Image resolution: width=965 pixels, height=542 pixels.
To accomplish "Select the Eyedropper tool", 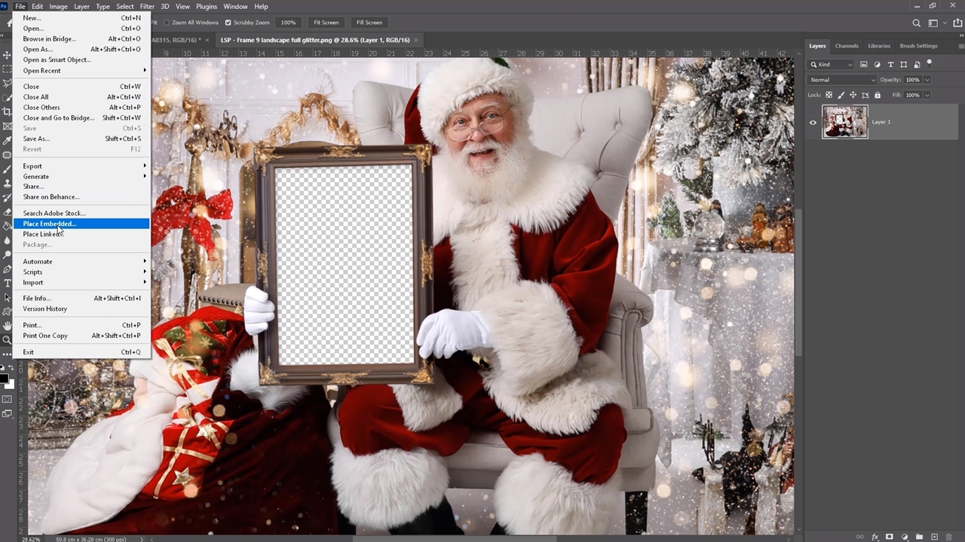I will [x=7, y=140].
